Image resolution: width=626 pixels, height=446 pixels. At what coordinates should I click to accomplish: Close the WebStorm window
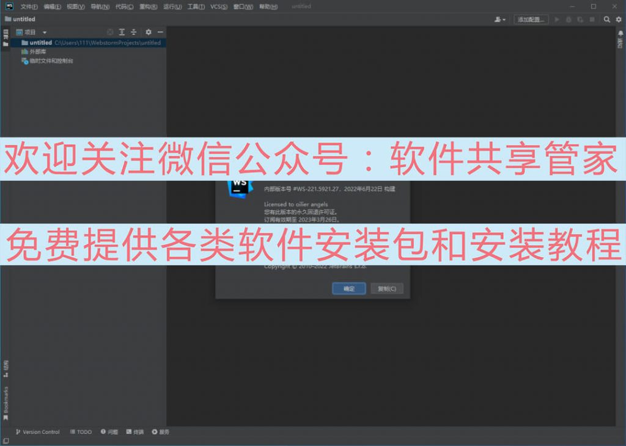615,6
